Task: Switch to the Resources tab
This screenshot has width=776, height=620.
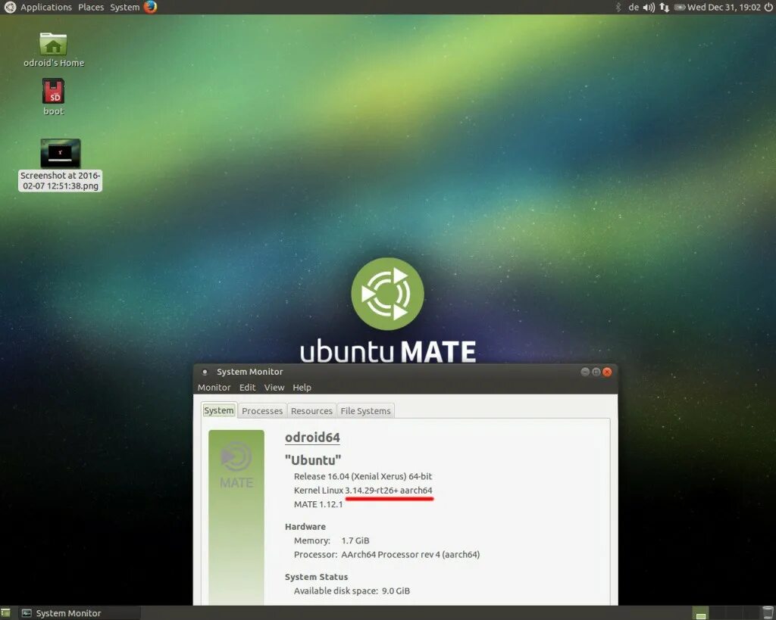Action: pyautogui.click(x=311, y=411)
